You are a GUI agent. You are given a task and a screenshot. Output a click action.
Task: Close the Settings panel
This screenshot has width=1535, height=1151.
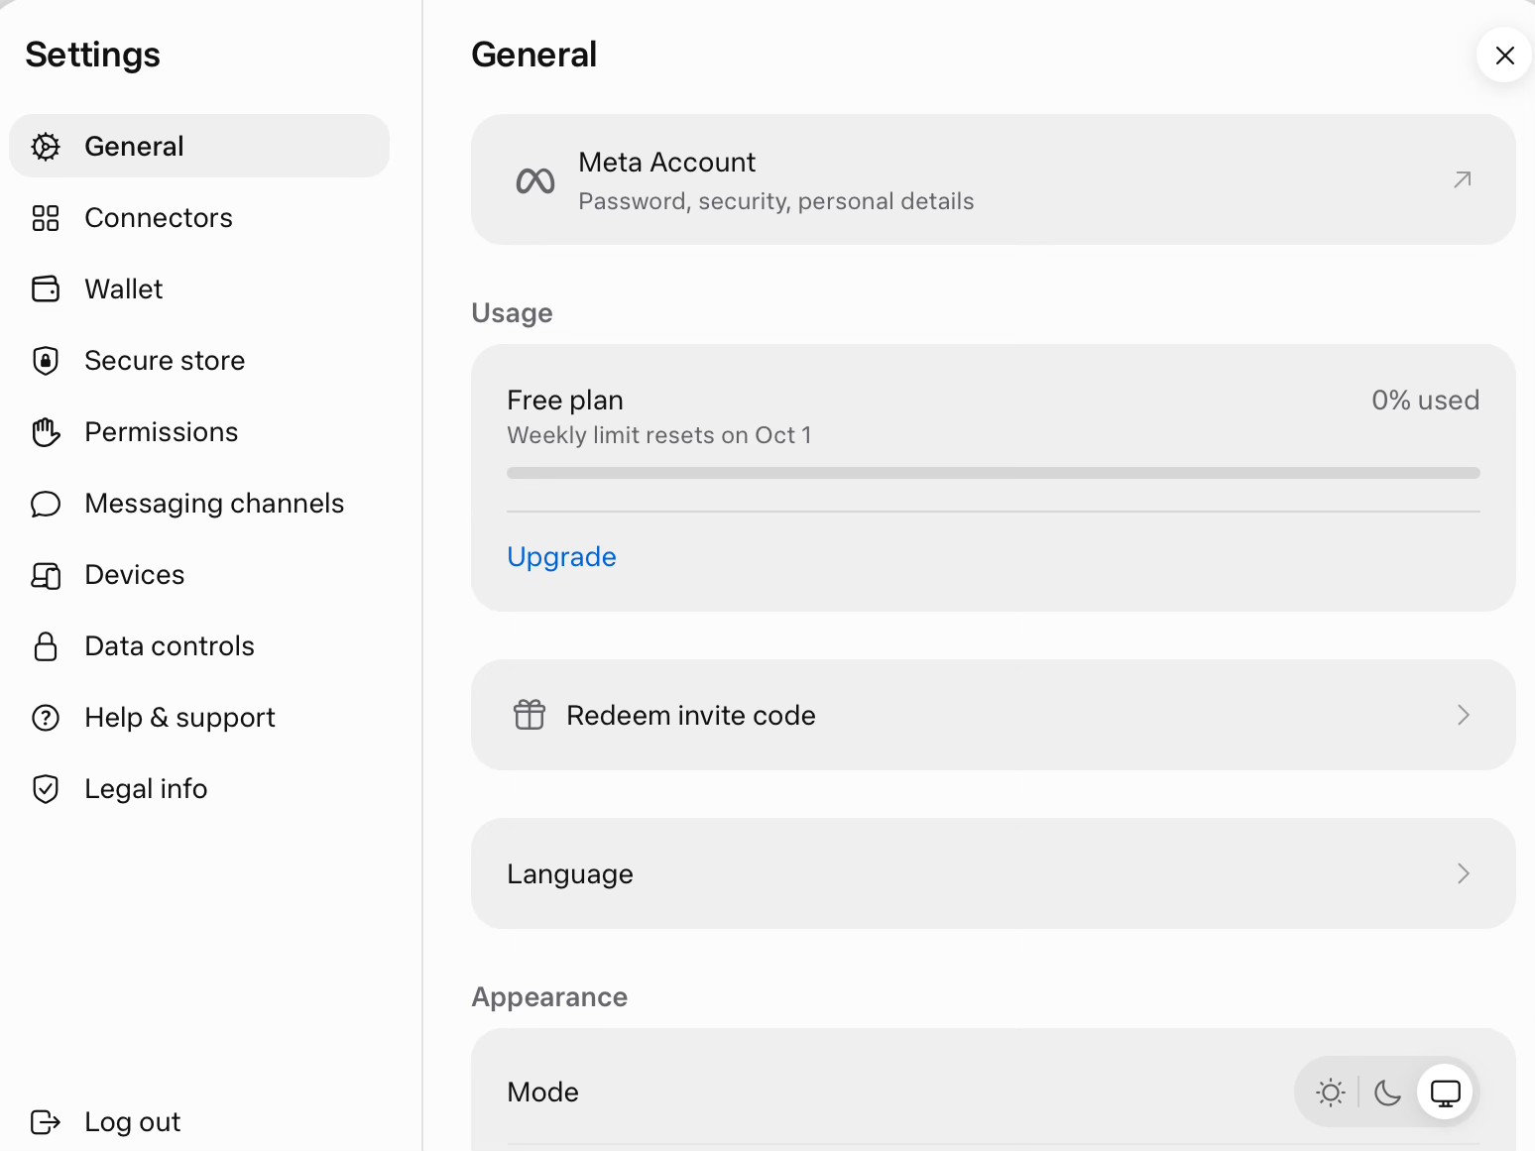(1504, 56)
